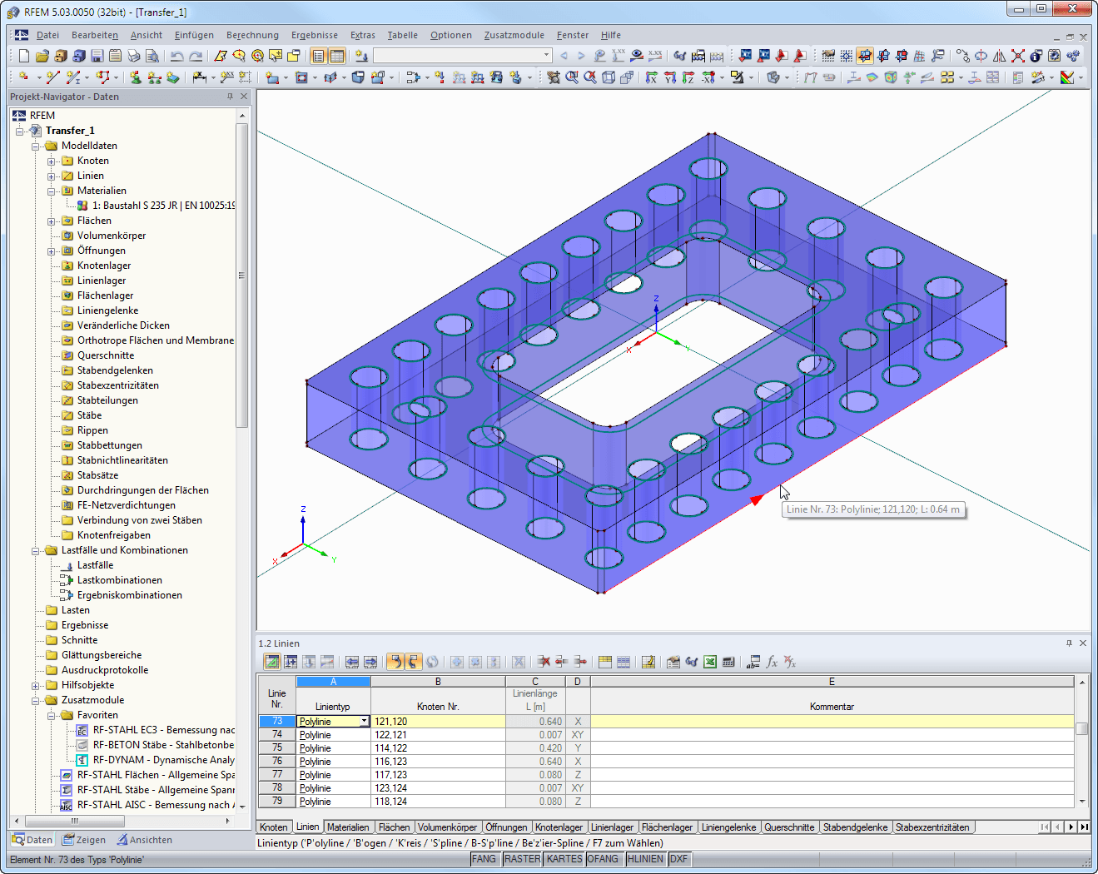Toggle the highlighted selection sync button in table toolbar
Viewport: 1098px width, 874px height.
[x=395, y=662]
